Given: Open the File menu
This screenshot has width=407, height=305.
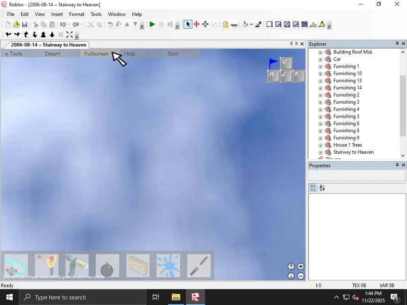Looking at the screenshot, I should point(11,14).
